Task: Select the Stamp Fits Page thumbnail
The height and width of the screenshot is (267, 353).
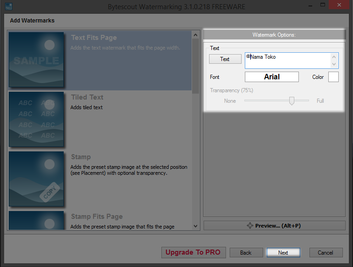Action: pyautogui.click(x=36, y=220)
